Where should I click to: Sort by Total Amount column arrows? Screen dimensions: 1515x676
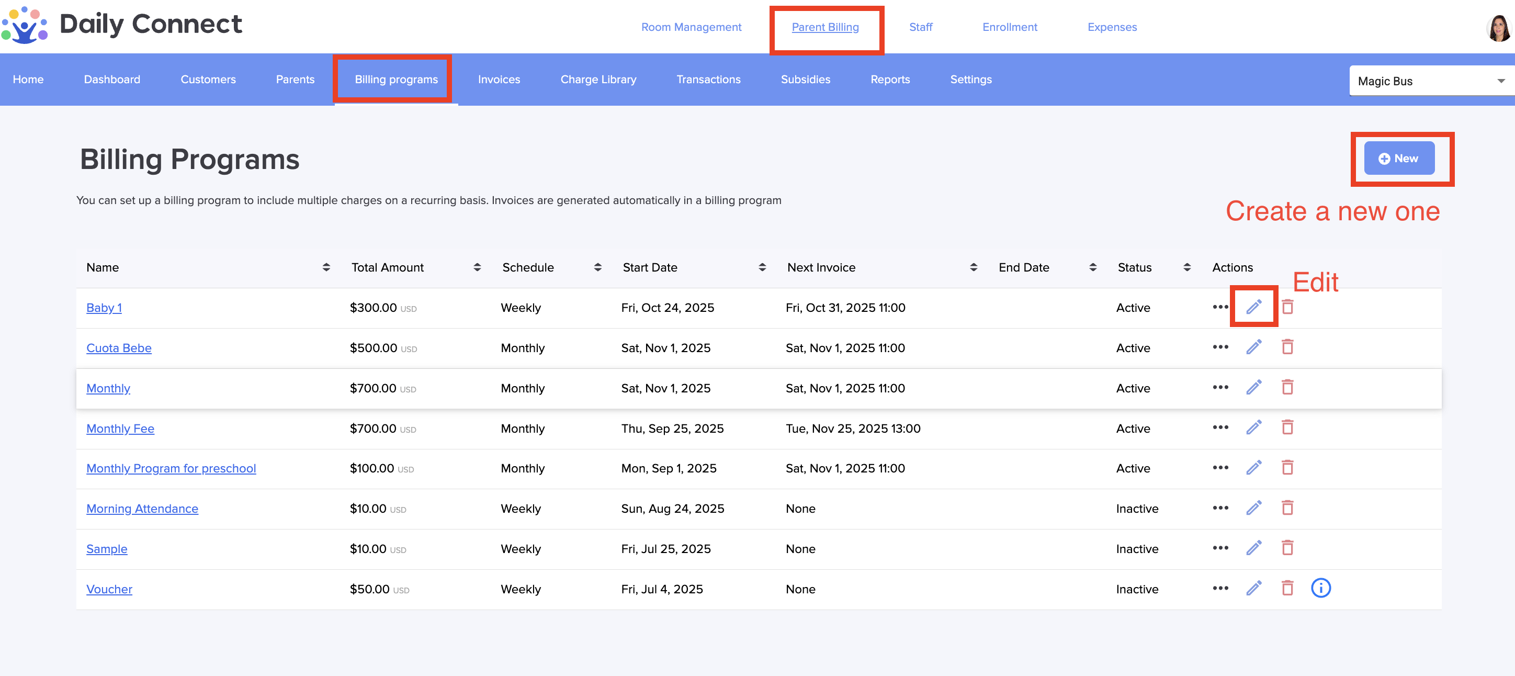point(477,267)
